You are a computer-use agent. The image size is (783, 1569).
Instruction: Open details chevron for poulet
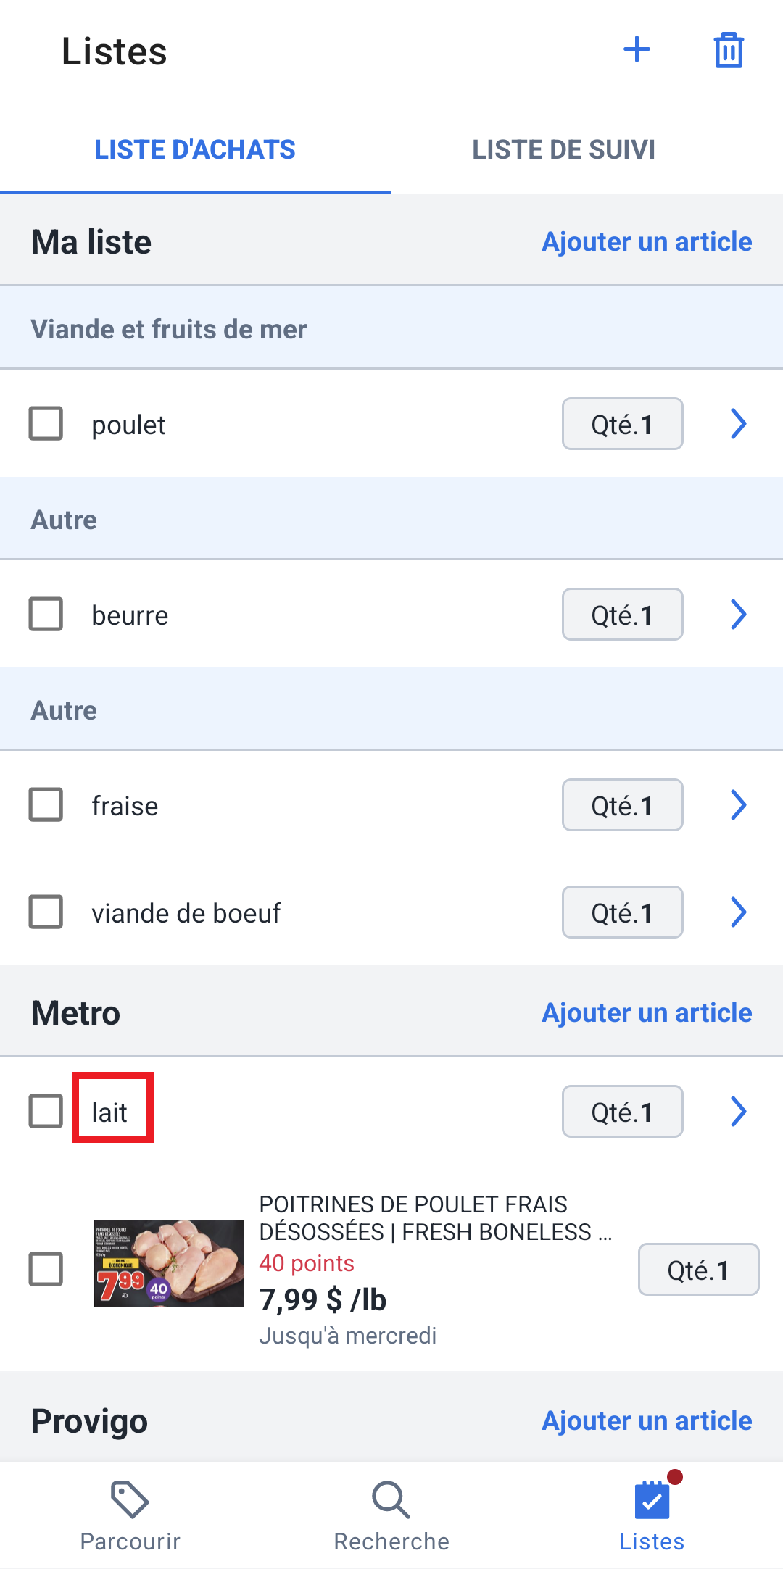[738, 423]
